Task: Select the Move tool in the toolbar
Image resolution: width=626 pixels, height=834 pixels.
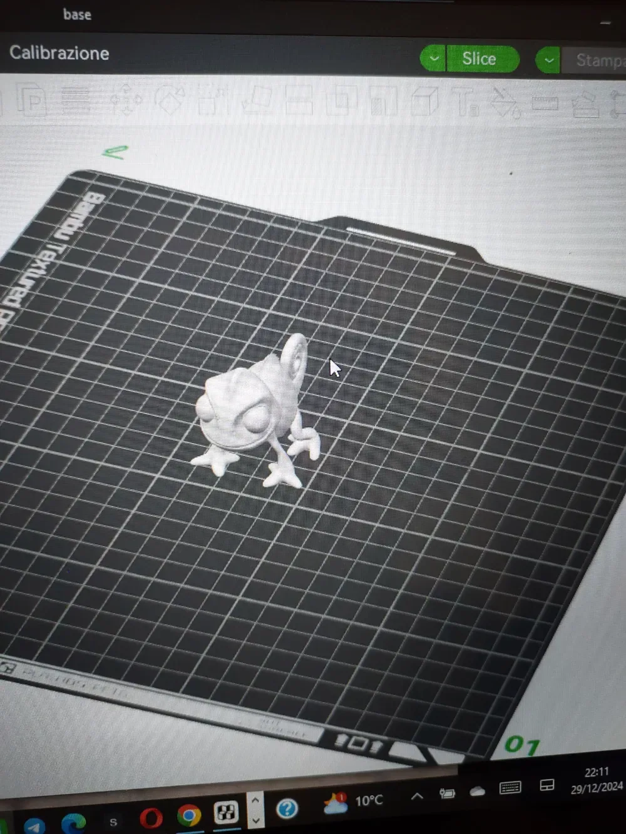Action: point(125,100)
